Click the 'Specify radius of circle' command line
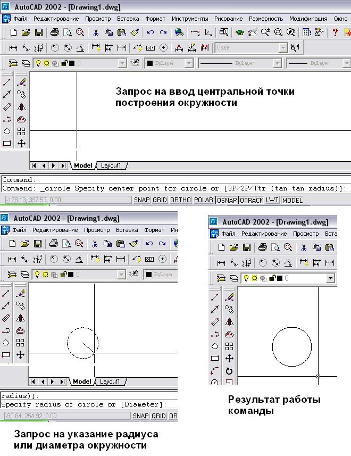351x456 pixels. tap(89, 404)
